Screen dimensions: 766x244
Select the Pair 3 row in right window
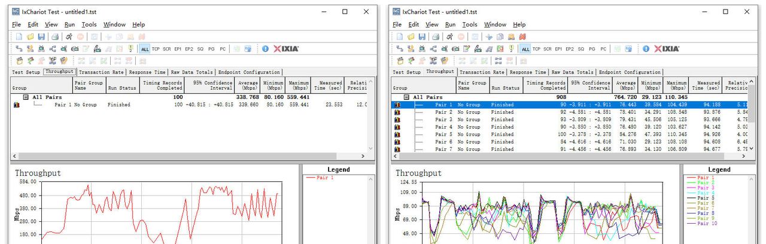point(443,120)
